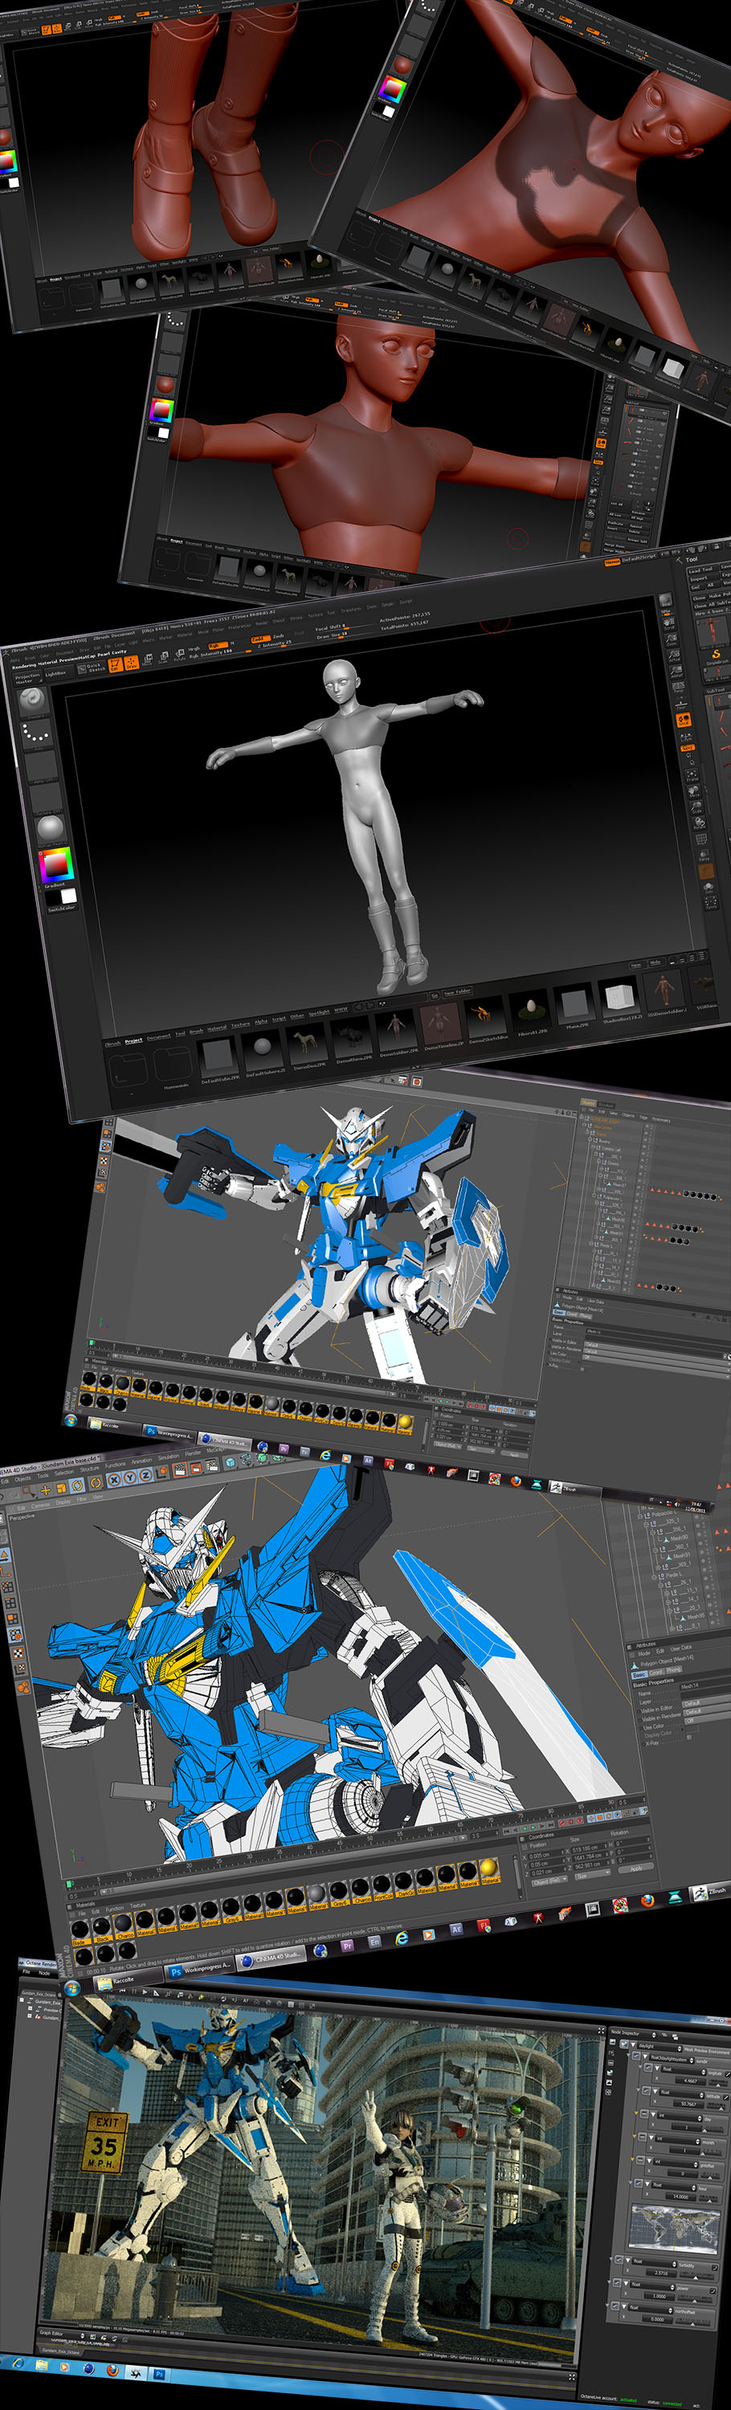Select the Spotlight tab in gray-figure ZBrush LightBox
Screen dimensions: 731x2410
(x=319, y=1014)
